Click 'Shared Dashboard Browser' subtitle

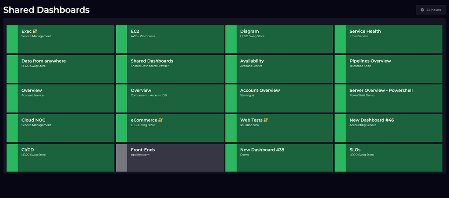pos(150,66)
